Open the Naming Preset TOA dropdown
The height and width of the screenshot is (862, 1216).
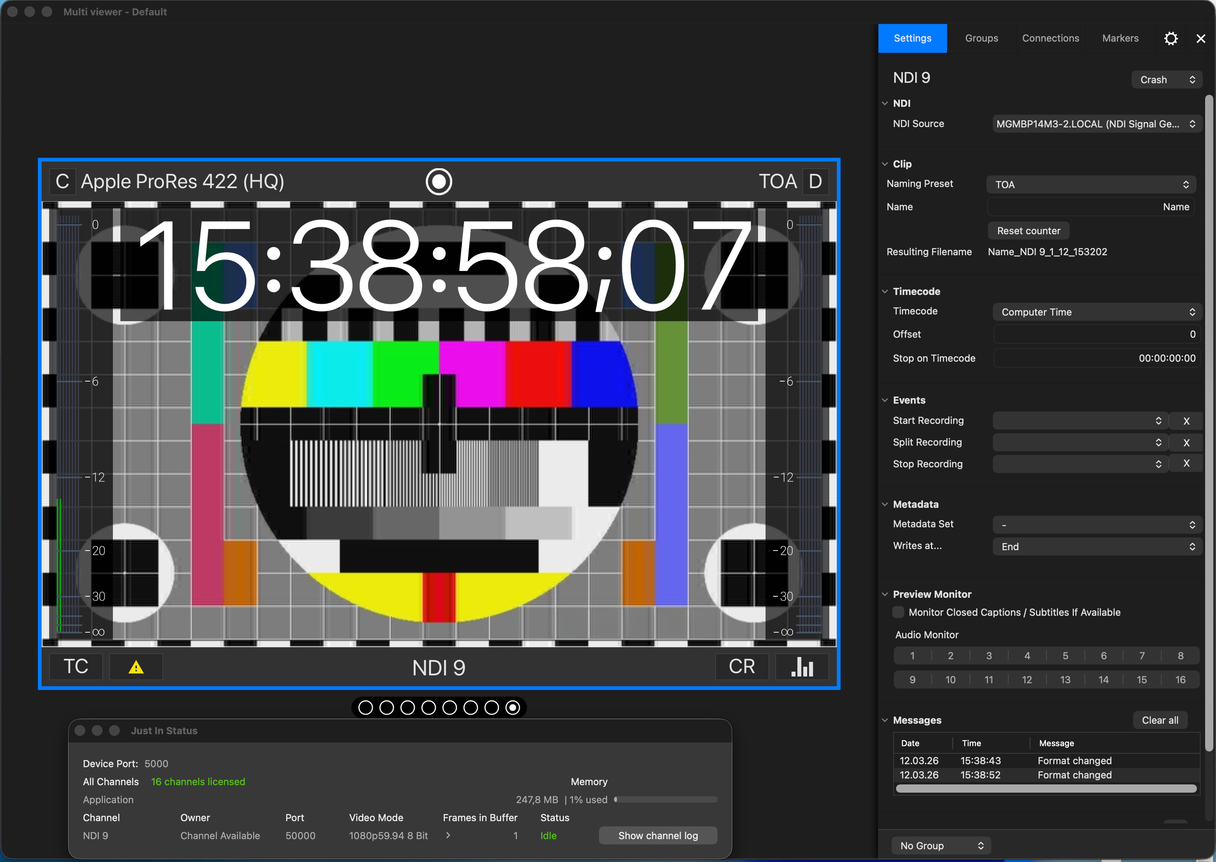1091,184
